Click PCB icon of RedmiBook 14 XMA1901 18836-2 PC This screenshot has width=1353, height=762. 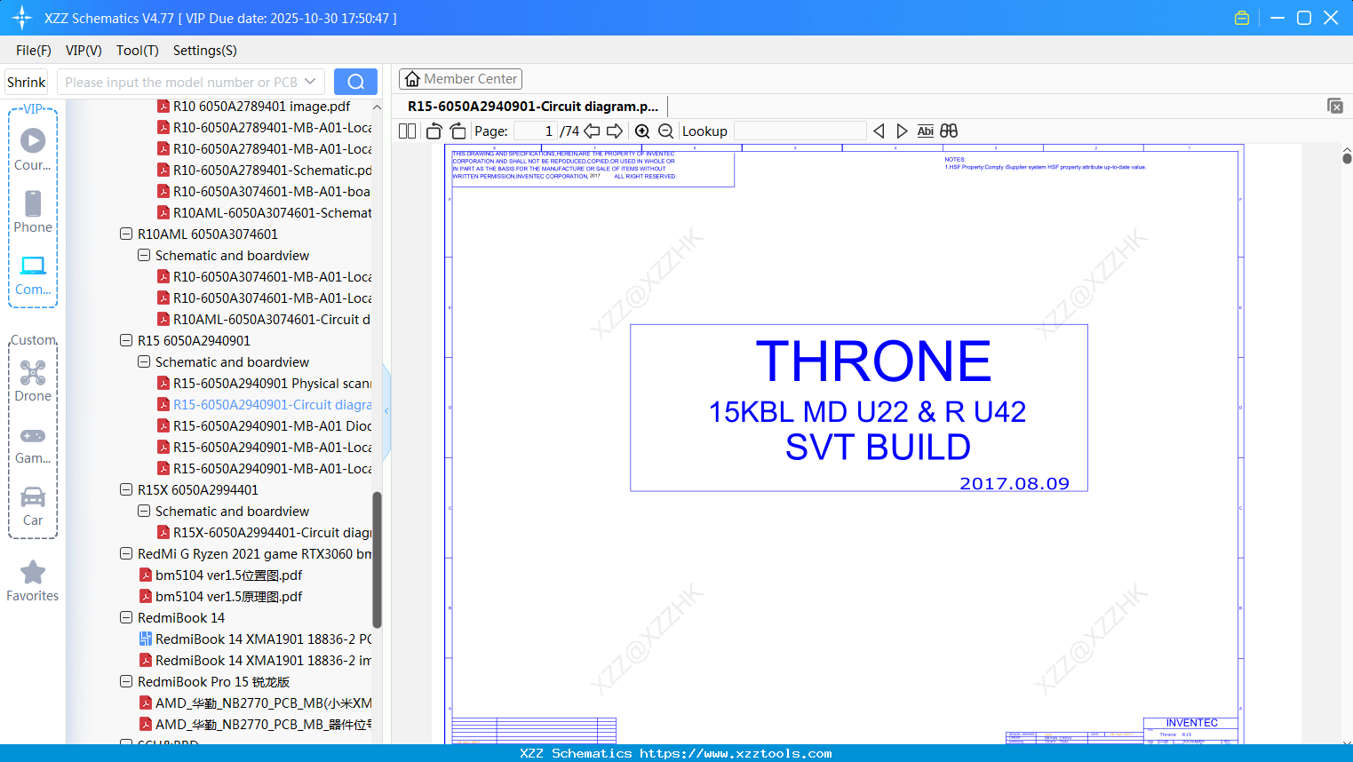pos(146,639)
